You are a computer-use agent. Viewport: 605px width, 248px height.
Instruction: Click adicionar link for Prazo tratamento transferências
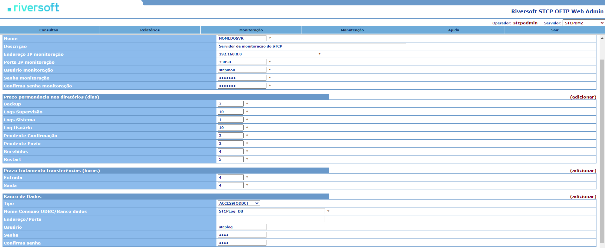(583, 171)
